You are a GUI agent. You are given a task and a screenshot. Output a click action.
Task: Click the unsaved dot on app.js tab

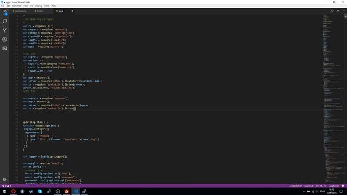point(72,11)
